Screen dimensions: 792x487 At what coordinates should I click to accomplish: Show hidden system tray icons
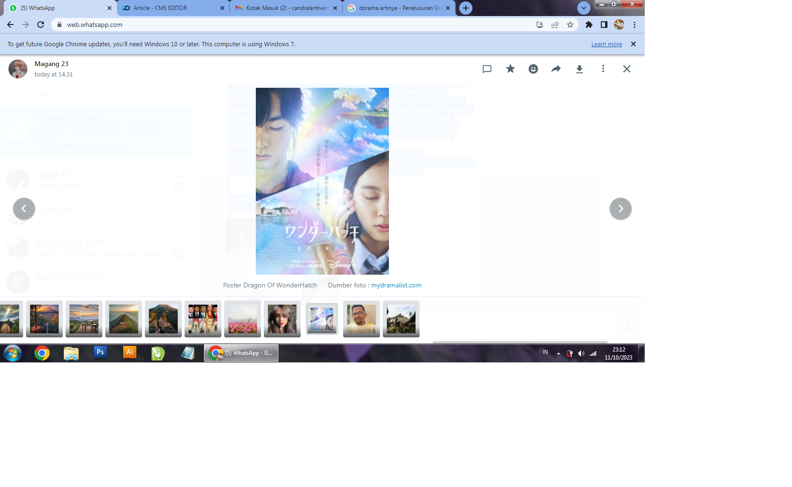tap(558, 353)
